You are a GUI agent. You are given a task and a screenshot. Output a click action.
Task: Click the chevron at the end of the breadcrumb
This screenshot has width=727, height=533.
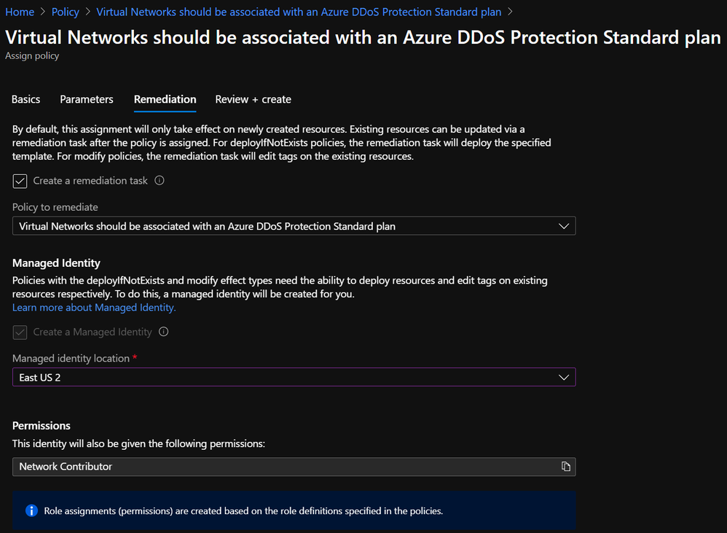click(510, 12)
